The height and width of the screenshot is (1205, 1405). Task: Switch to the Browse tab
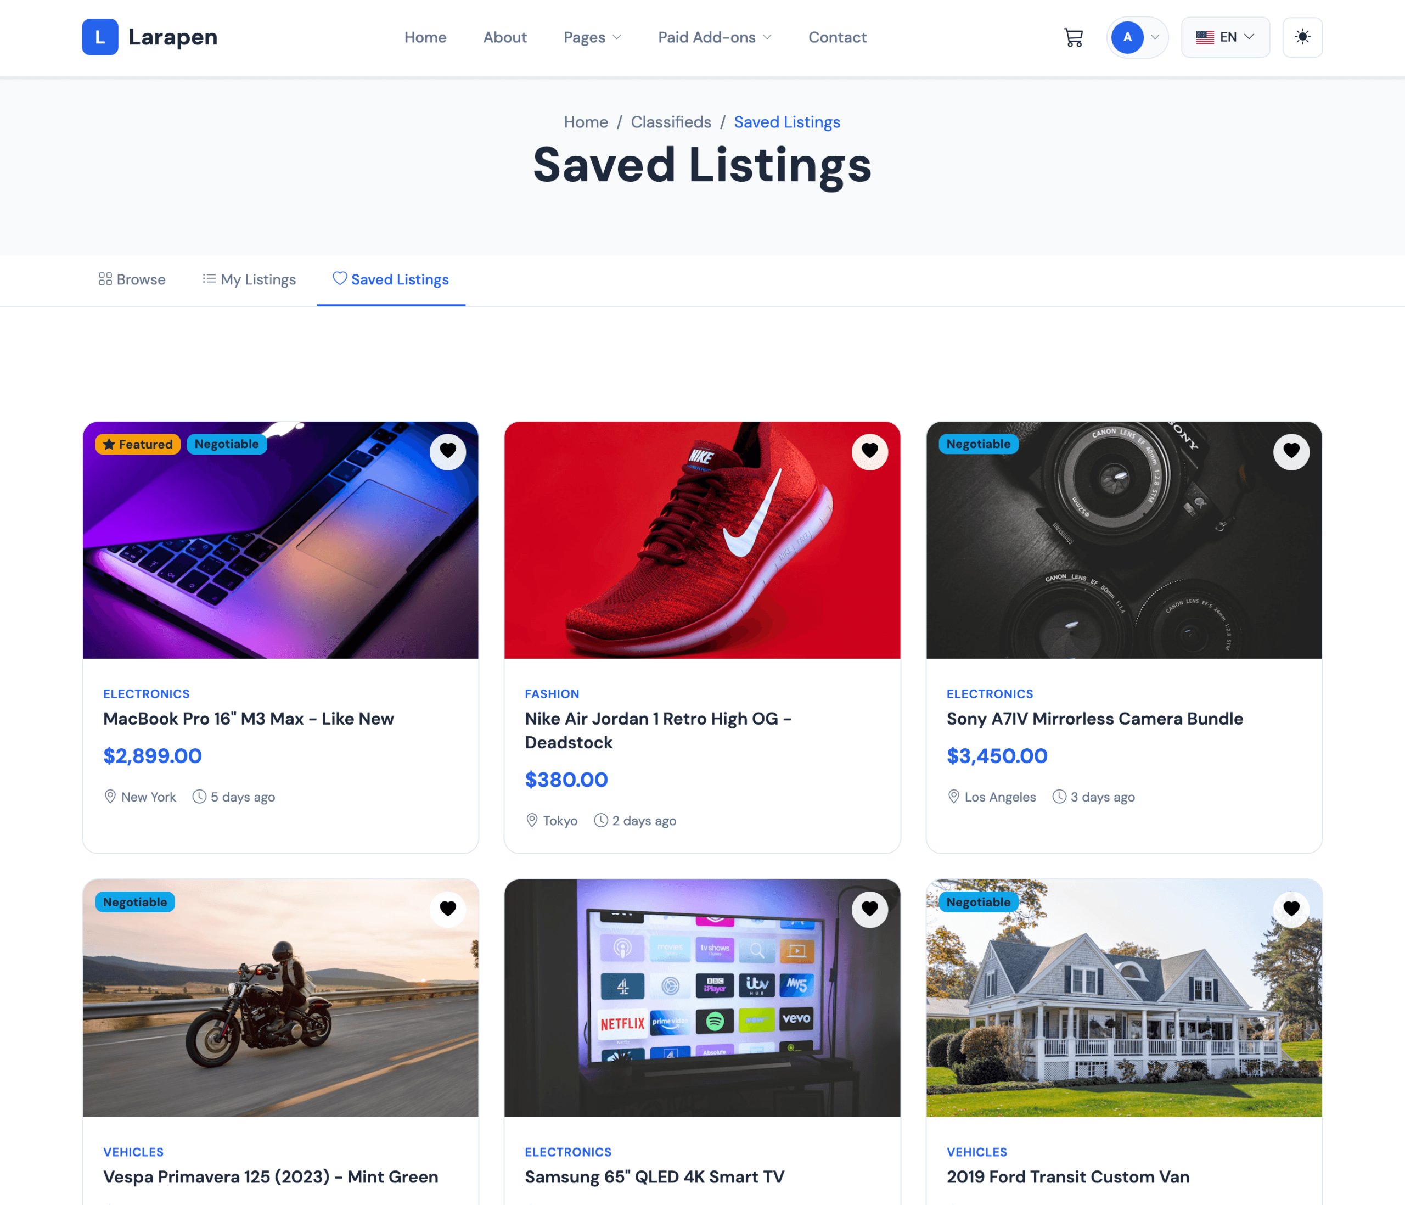point(132,279)
